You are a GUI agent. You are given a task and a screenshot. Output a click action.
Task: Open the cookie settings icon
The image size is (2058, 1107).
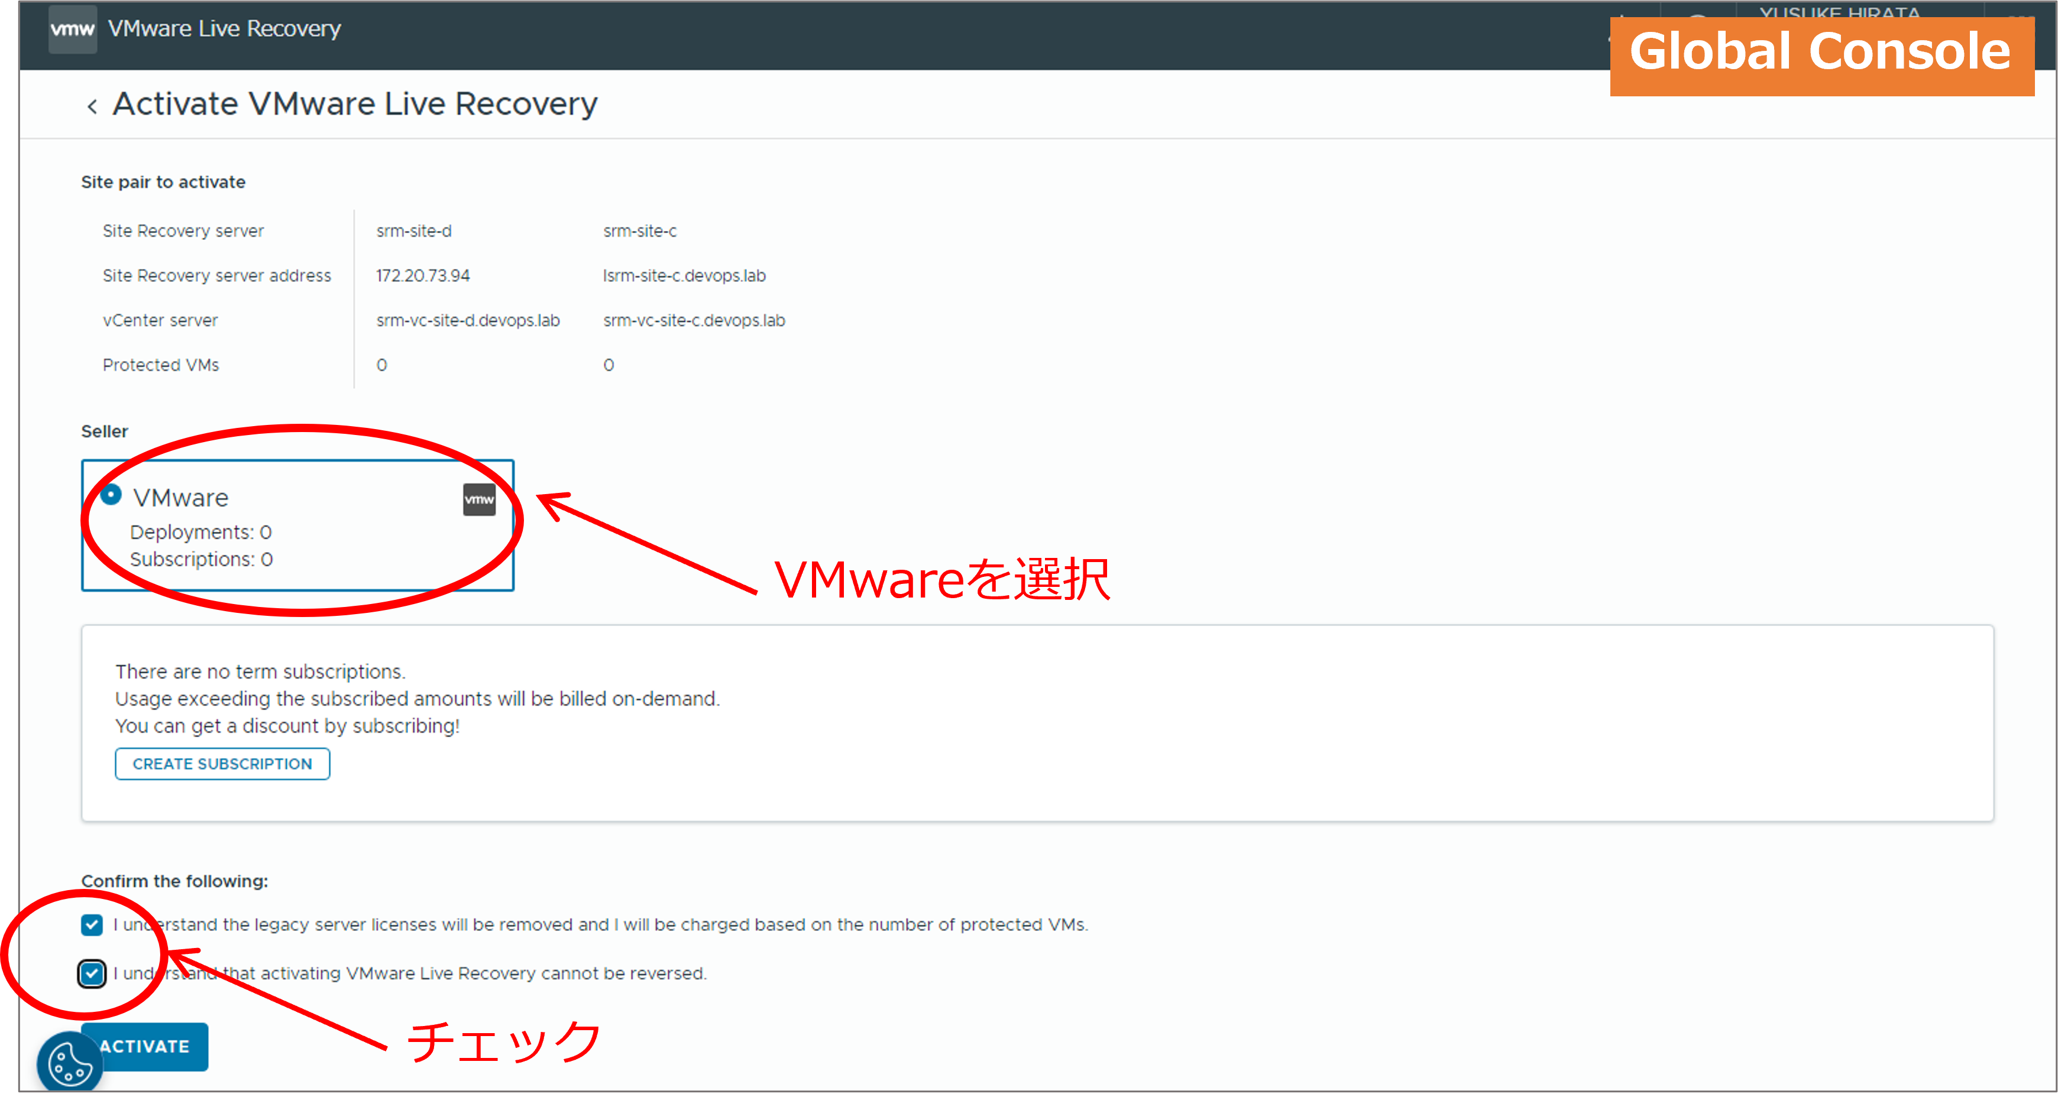[70, 1063]
